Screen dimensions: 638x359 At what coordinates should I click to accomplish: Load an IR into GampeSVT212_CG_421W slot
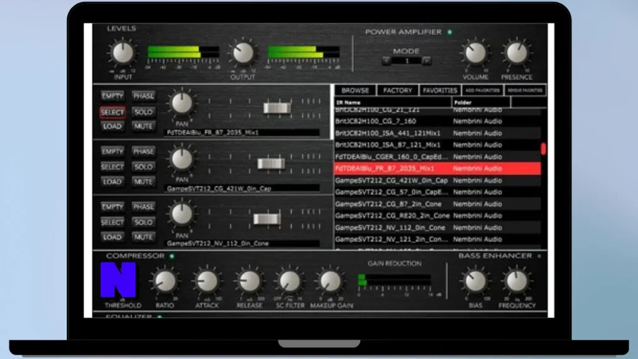point(112,181)
